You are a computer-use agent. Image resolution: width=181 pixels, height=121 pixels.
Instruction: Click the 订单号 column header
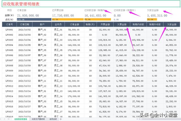tap(9, 24)
